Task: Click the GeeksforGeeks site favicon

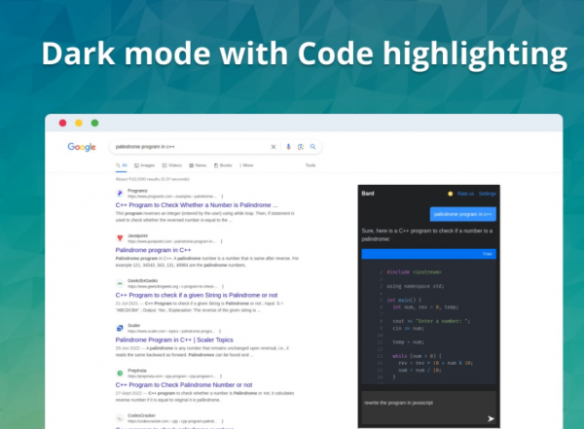Action: 120,283
